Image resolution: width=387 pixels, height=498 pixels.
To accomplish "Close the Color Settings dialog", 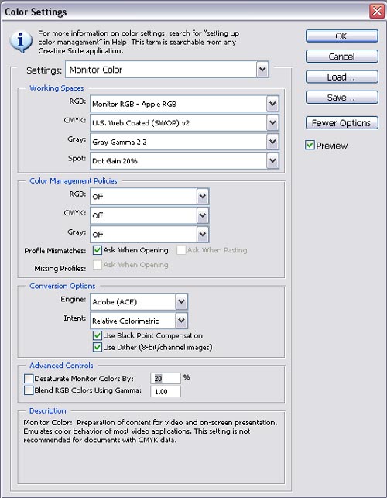I will [377, 12].
